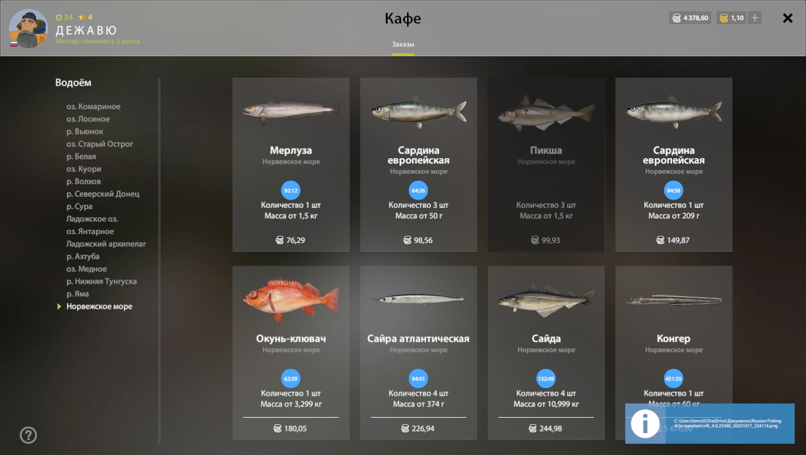
Task: Open the Сайра атлантическая order card
Action: click(418, 353)
